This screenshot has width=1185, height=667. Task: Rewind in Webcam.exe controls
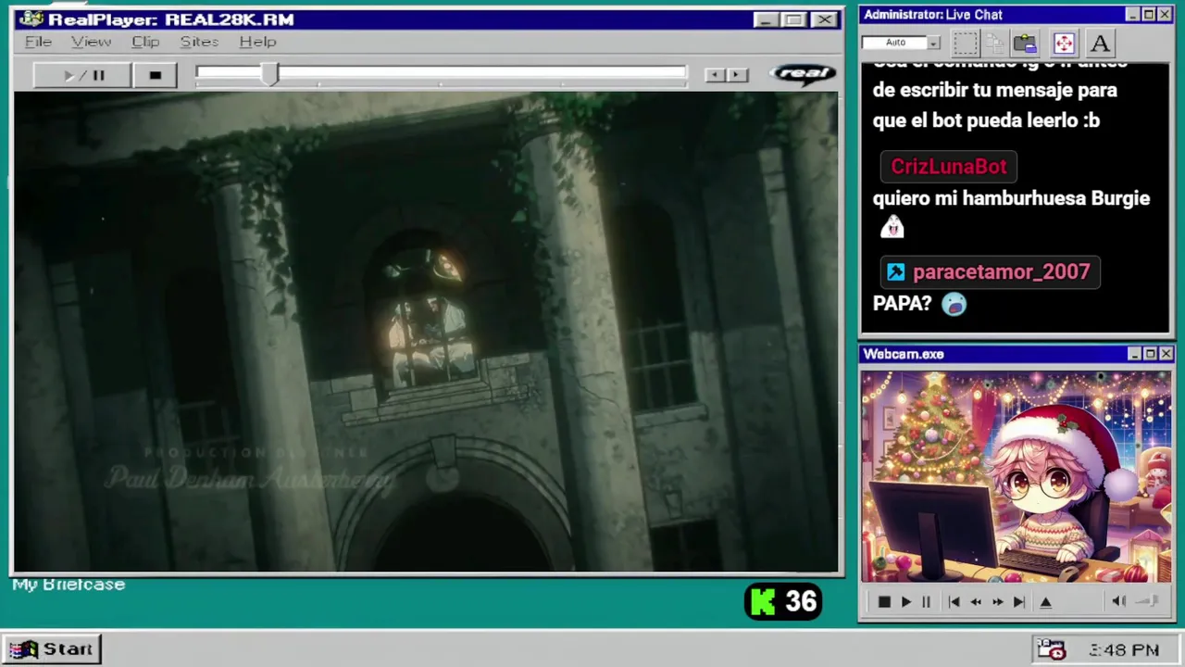[976, 602]
